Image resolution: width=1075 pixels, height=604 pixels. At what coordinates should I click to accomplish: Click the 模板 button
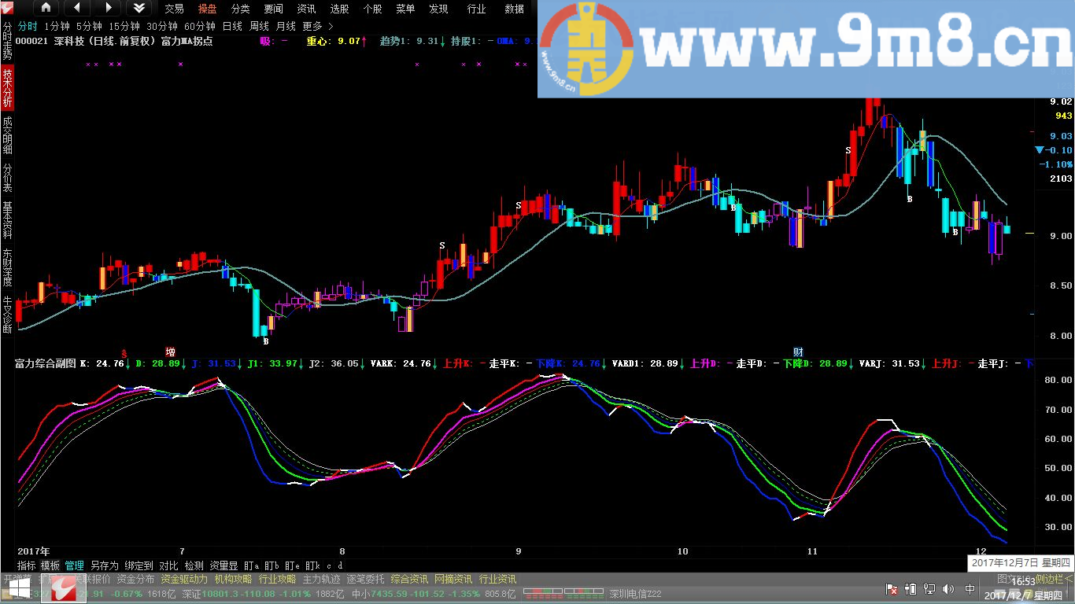pyautogui.click(x=50, y=565)
